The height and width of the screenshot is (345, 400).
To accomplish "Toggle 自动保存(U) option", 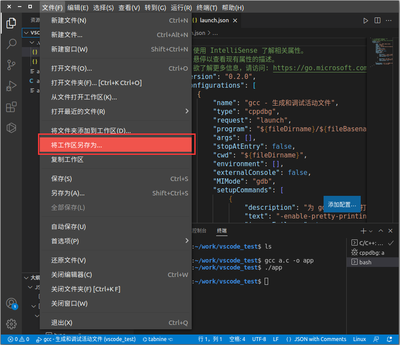I will 116,226.
